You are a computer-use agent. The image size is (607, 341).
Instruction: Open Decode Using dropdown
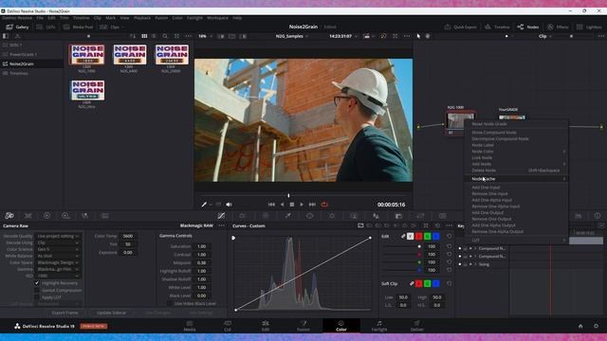point(58,242)
